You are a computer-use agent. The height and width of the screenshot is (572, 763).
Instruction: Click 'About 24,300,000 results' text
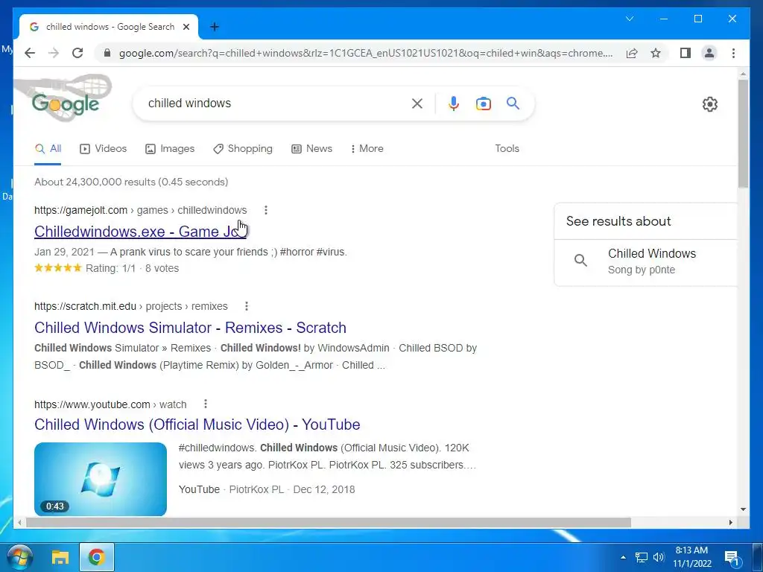pyautogui.click(x=131, y=182)
